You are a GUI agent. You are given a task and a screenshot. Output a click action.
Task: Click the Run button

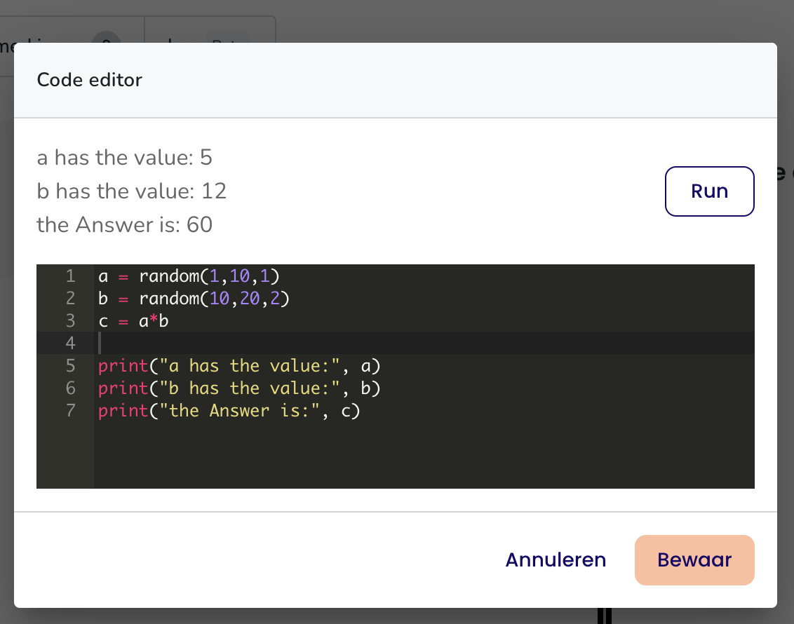click(x=709, y=191)
